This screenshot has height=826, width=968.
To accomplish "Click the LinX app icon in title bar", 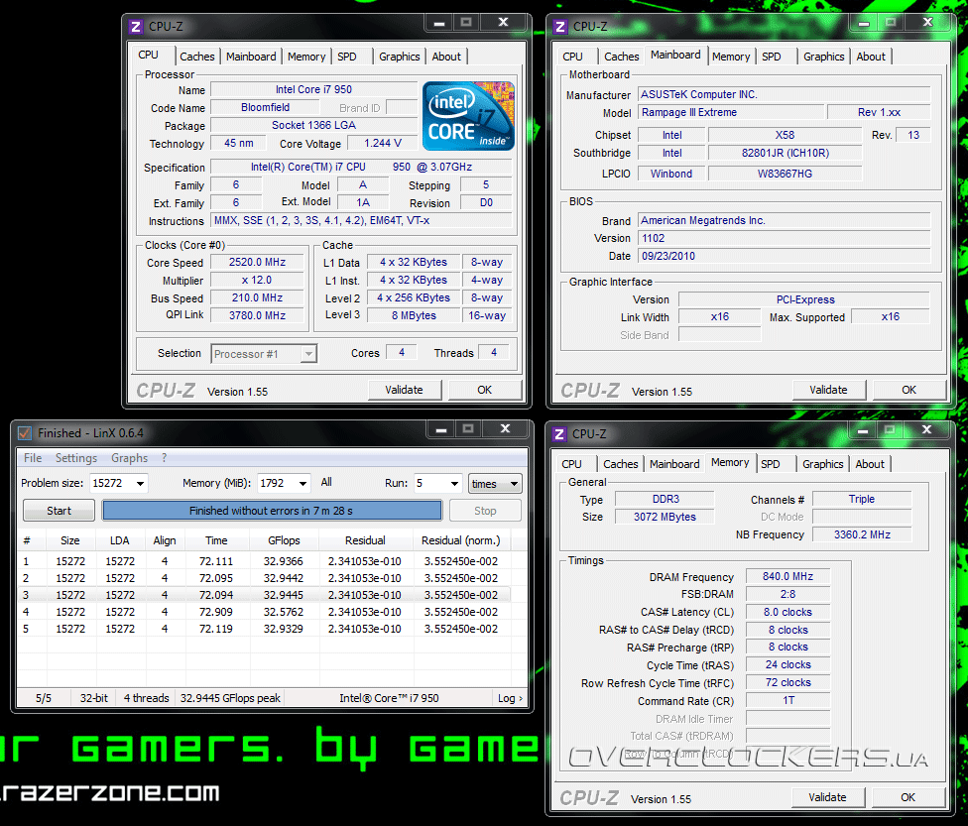I will [25, 433].
